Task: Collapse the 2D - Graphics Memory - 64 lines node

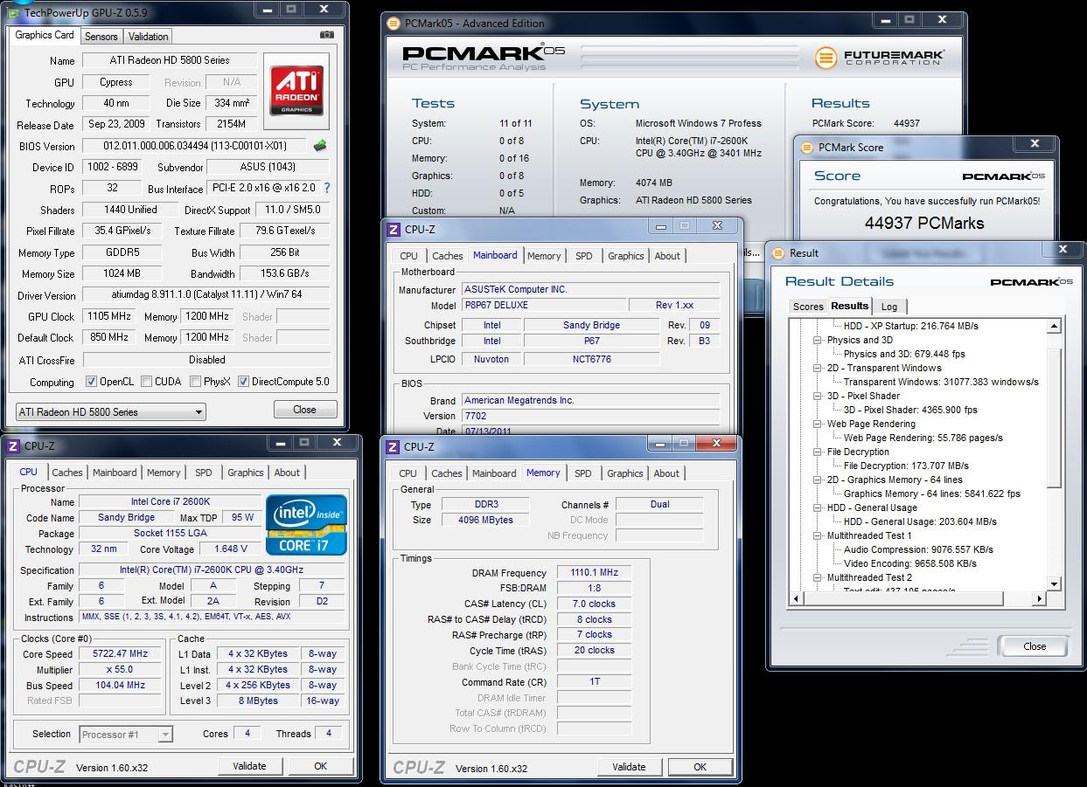Action: click(x=818, y=480)
